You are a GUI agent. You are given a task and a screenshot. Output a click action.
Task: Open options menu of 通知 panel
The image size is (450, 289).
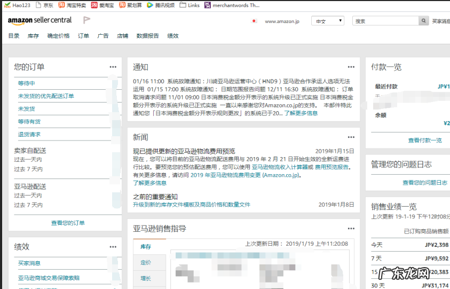351,67
